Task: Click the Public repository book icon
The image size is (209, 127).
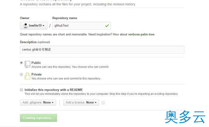Action: (x=28, y=64)
